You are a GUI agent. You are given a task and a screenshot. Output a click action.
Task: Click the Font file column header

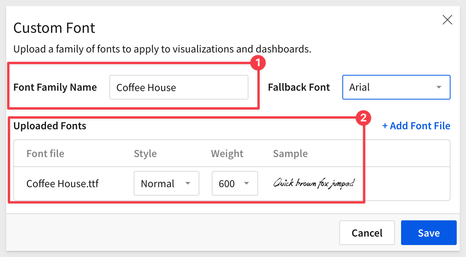click(45, 154)
